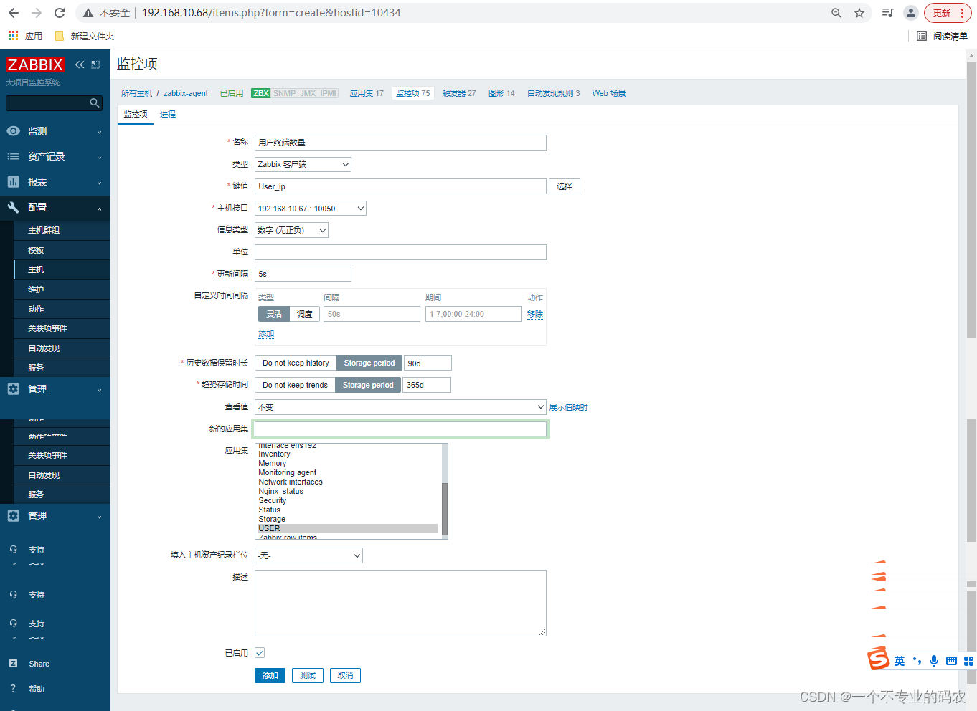Viewport: 977px width, 711px height.
Task: Click the blue 添加 submit button
Action: (x=270, y=675)
